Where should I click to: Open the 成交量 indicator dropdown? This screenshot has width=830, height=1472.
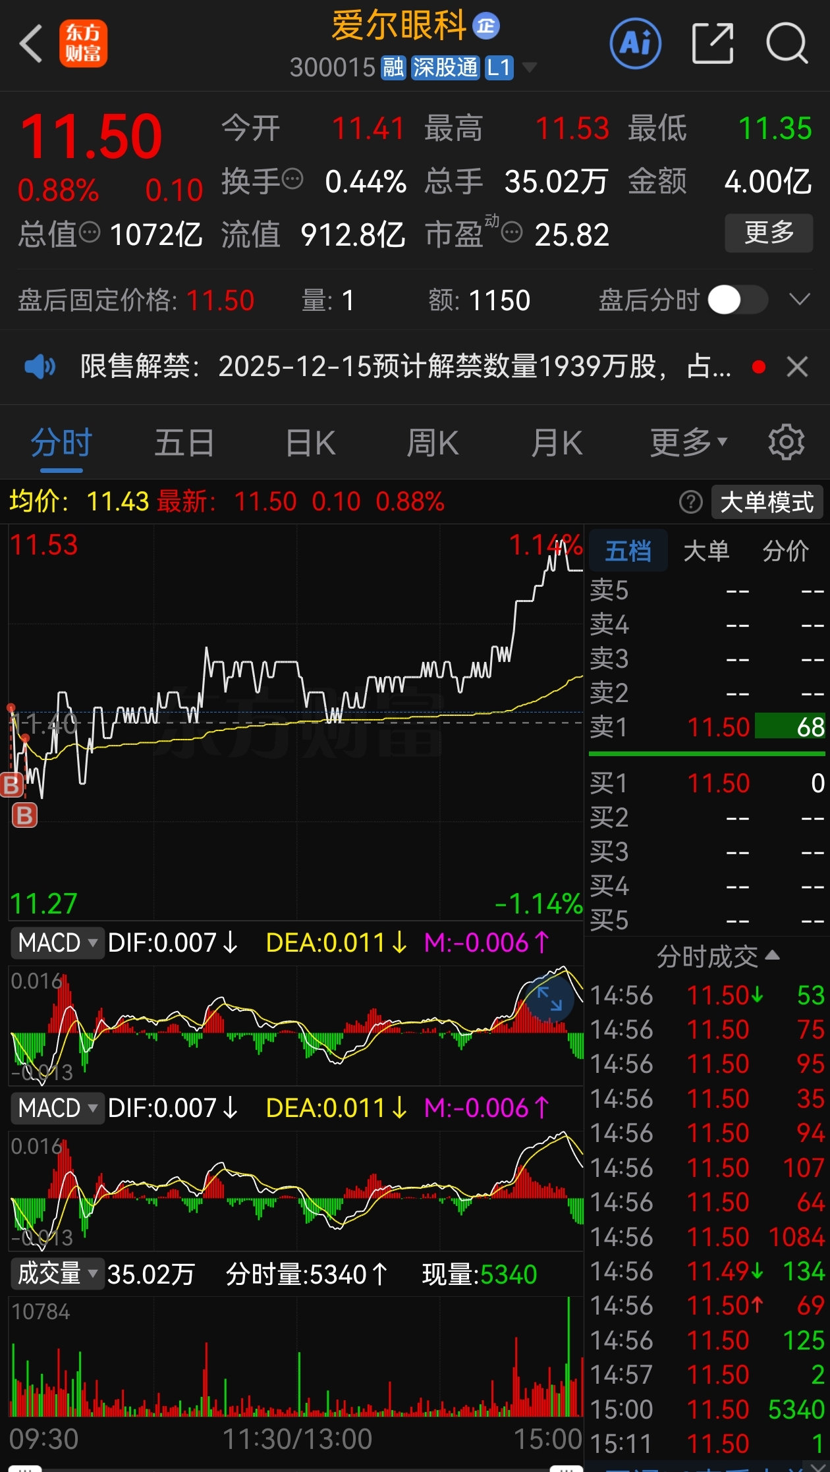(57, 1273)
